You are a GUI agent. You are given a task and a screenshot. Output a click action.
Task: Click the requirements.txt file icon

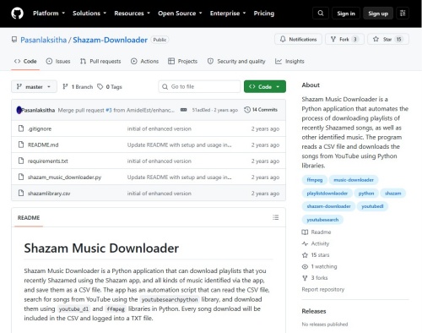(21, 161)
